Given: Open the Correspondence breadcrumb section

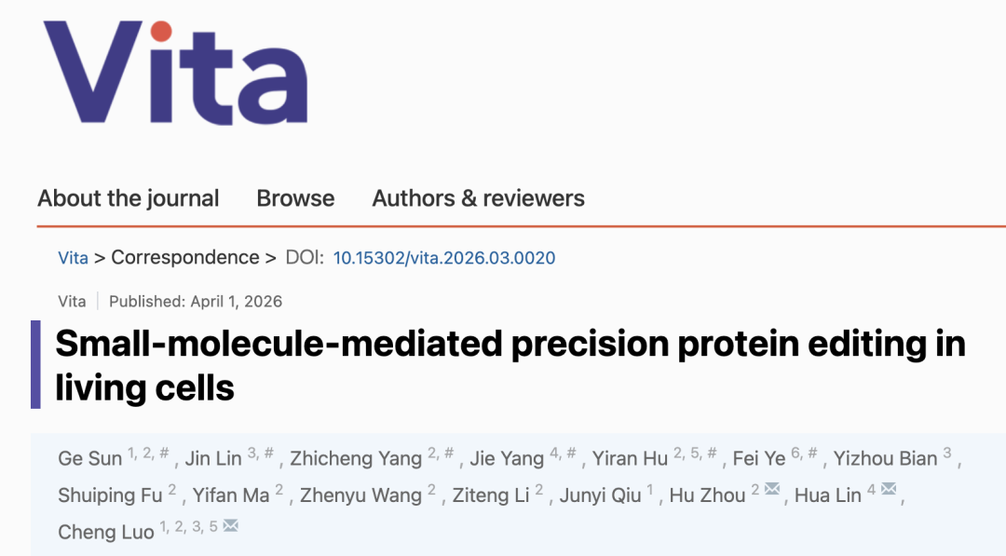Looking at the screenshot, I should [184, 258].
